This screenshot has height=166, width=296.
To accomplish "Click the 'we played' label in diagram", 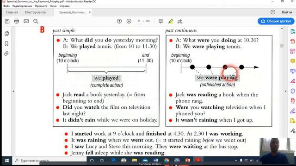I will [x=106, y=78].
